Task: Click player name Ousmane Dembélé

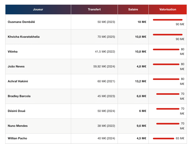Action: click(21, 22)
